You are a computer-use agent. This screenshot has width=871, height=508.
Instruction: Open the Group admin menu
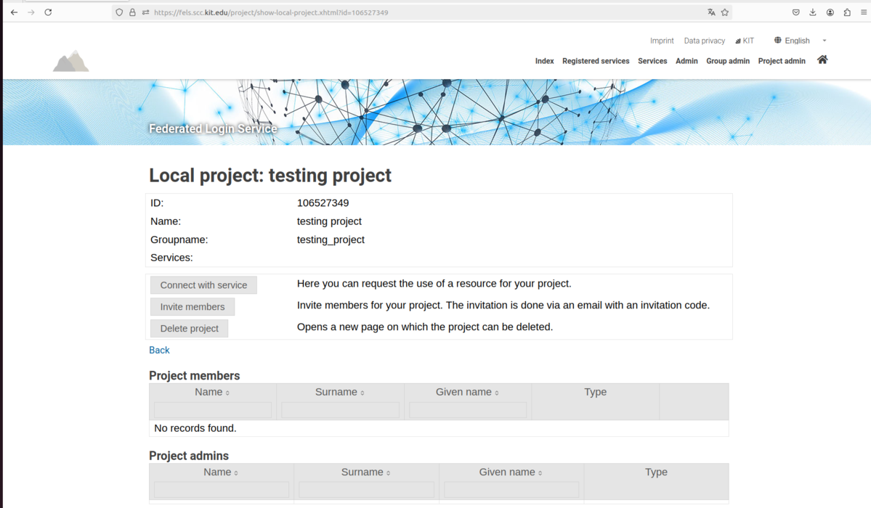[728, 61]
